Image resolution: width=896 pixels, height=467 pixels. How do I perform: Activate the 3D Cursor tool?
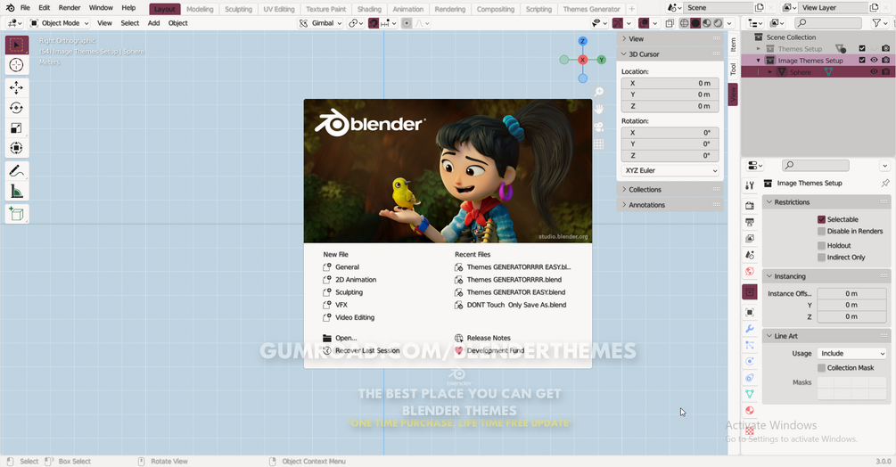click(17, 65)
